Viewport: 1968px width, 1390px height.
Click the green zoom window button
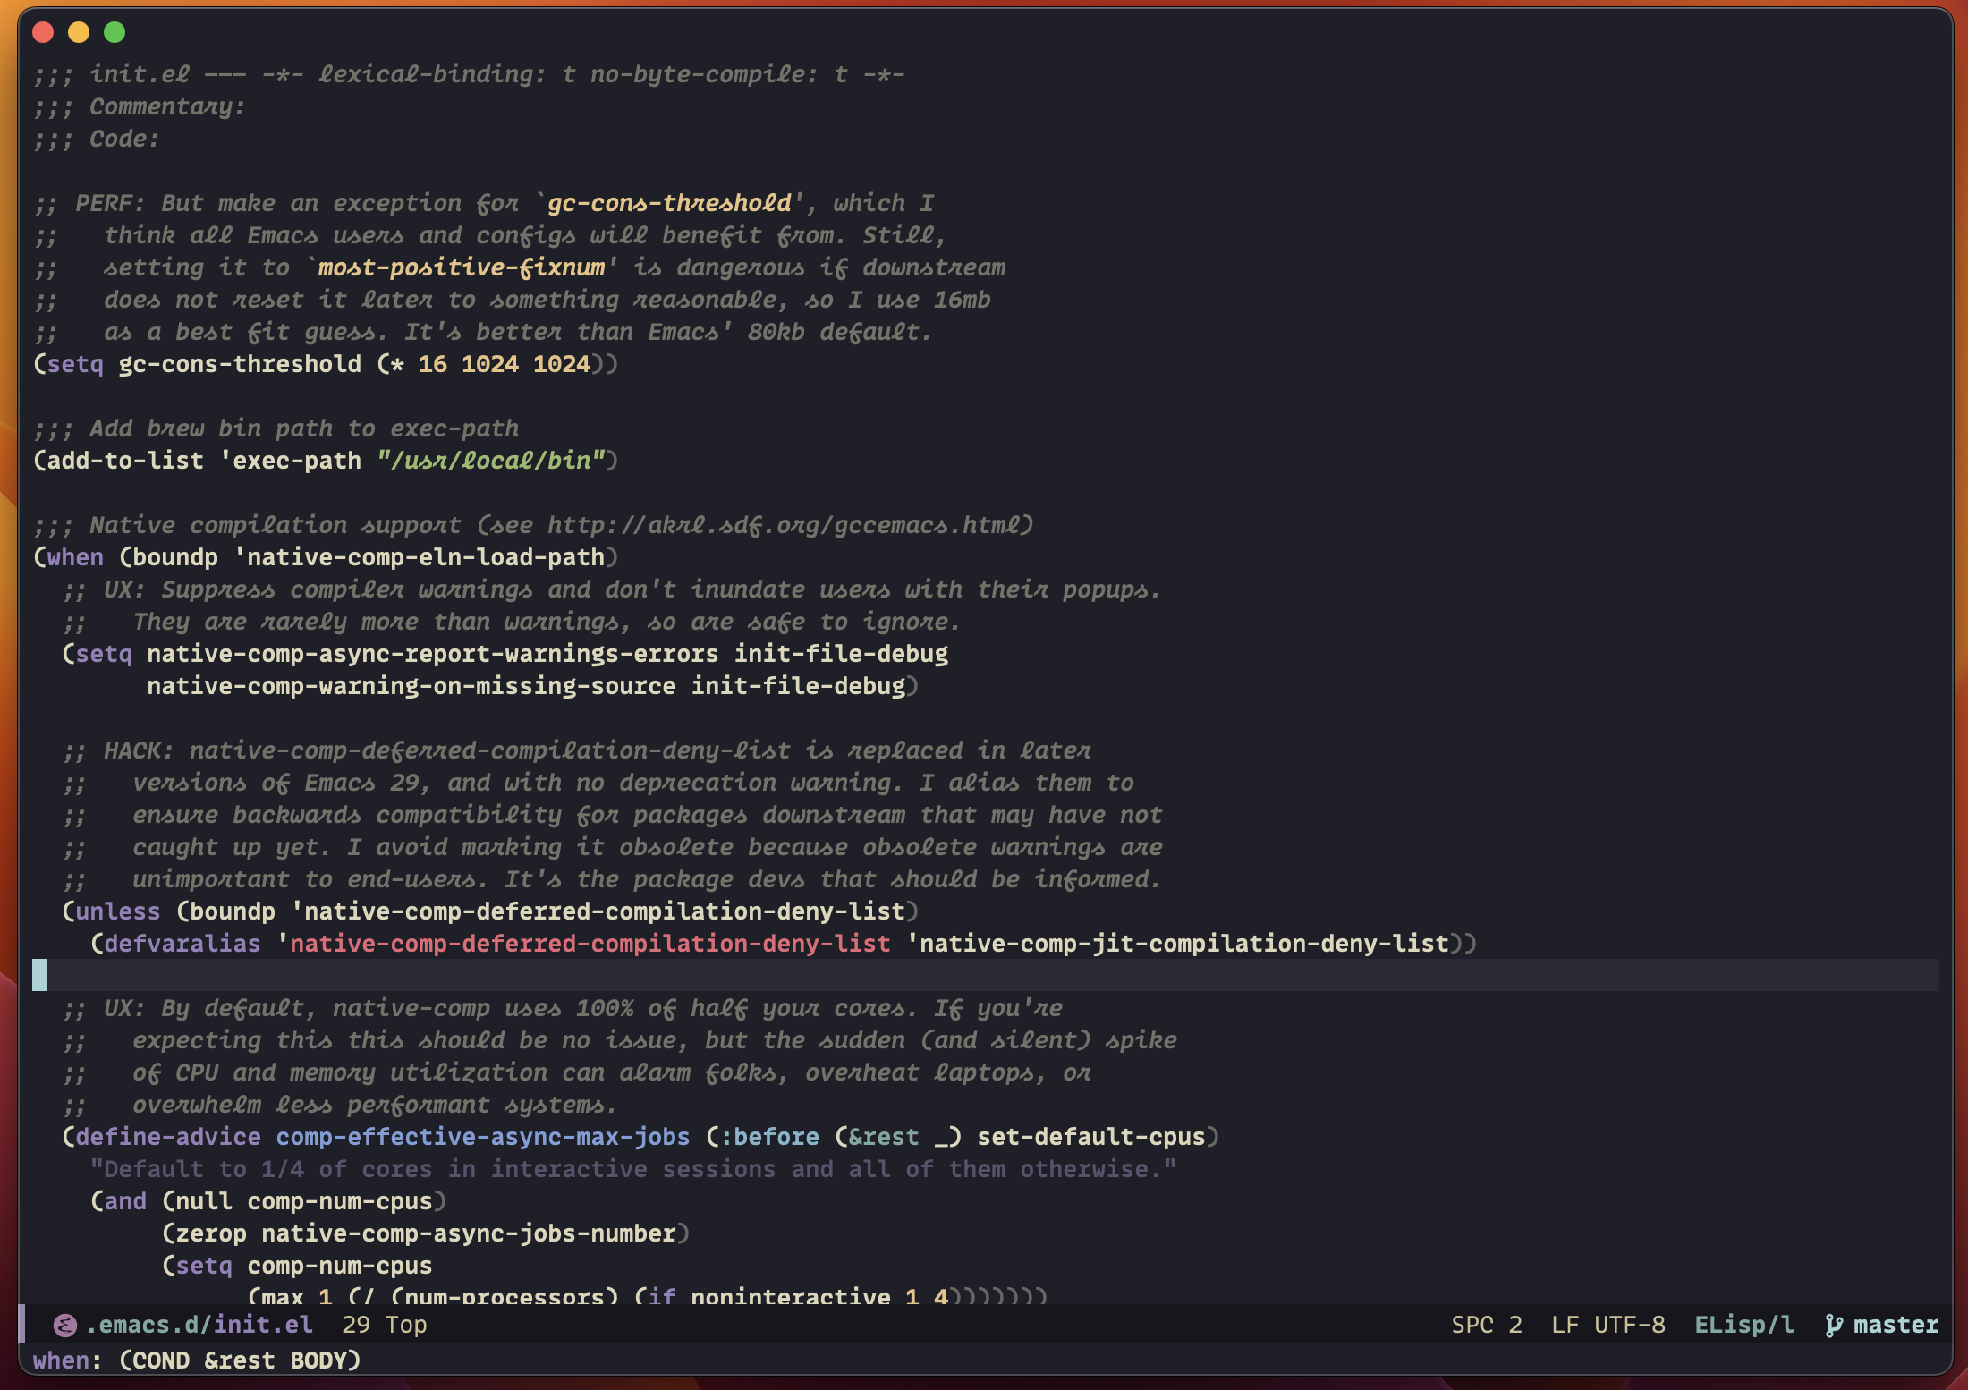click(115, 33)
